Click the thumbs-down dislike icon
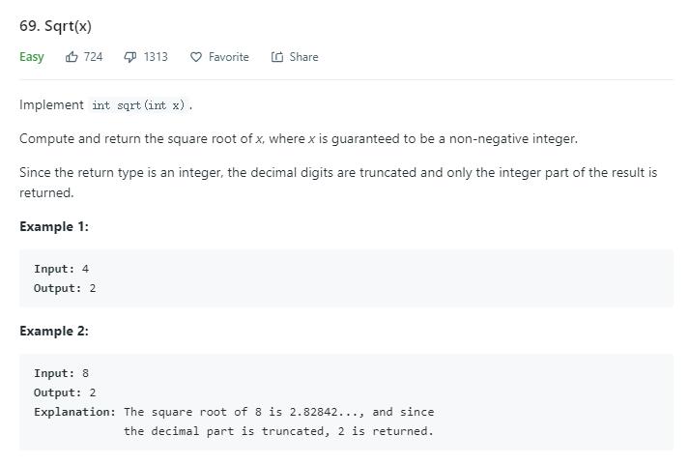This screenshot has height=465, width=689. pos(130,57)
